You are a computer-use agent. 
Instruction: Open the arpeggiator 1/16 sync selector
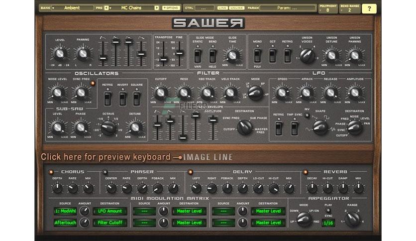click(x=328, y=223)
